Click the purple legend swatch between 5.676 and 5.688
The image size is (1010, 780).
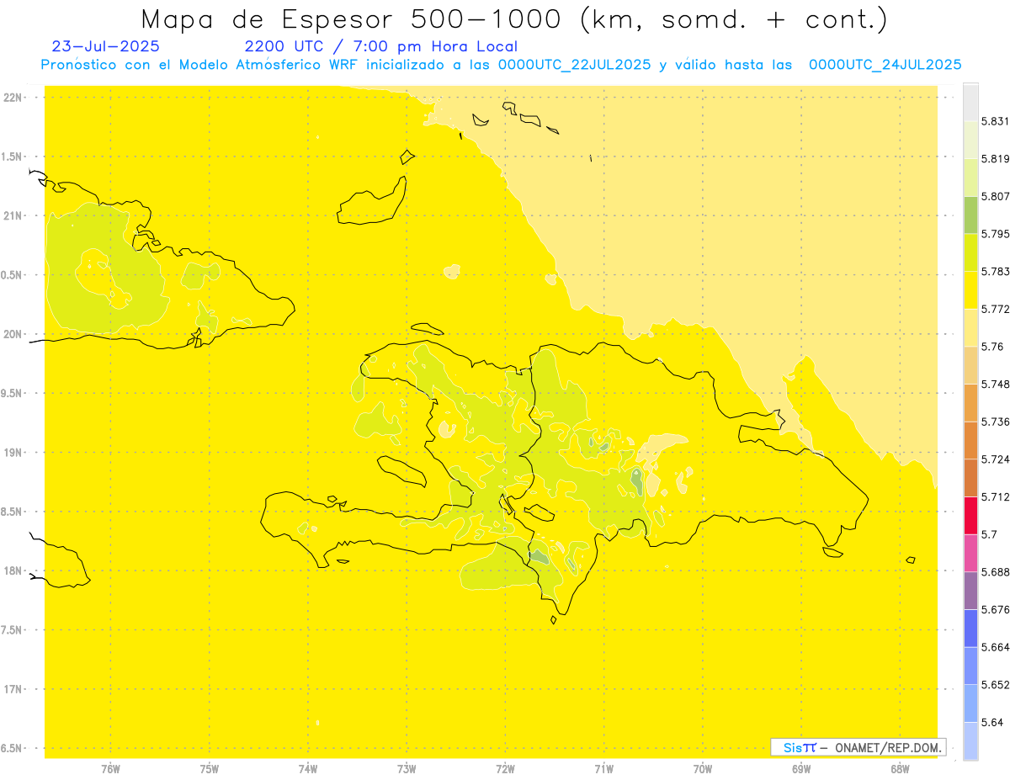click(x=970, y=591)
